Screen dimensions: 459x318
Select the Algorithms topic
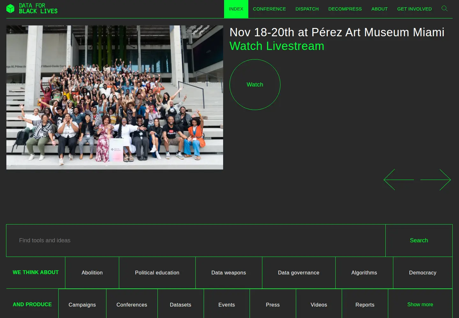coord(364,273)
